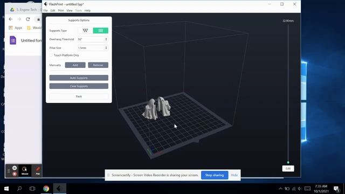Select the linear supports type icon
Viewport: 345px width, 194px height.
(x=101, y=31)
